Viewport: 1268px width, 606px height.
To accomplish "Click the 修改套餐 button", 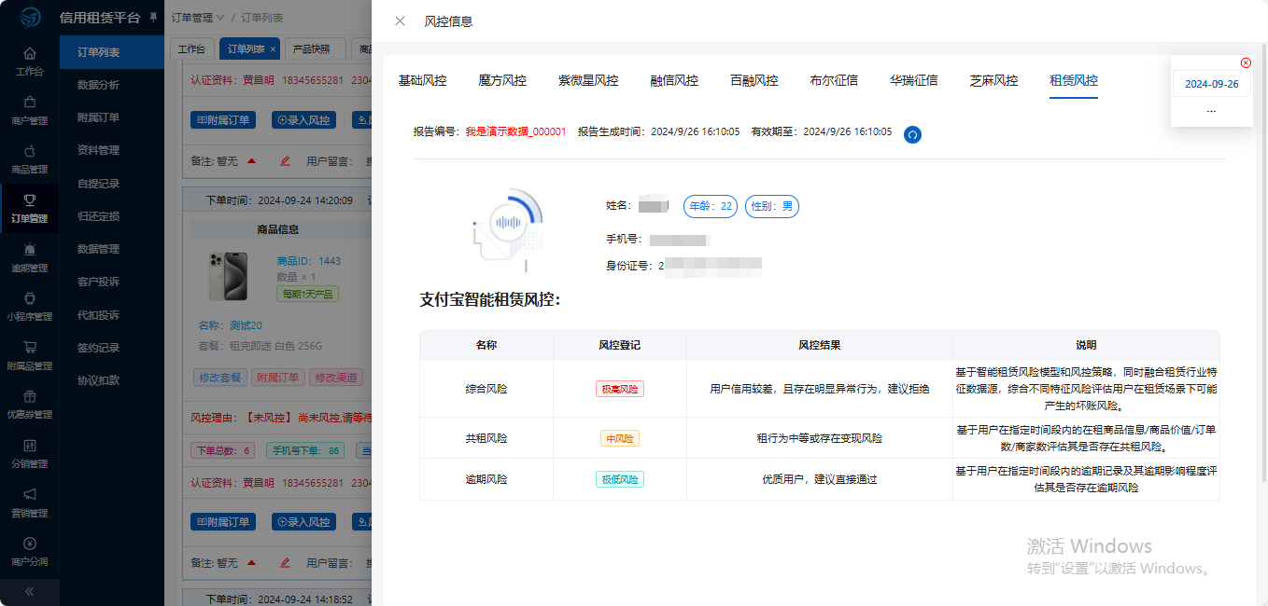I will tap(220, 378).
